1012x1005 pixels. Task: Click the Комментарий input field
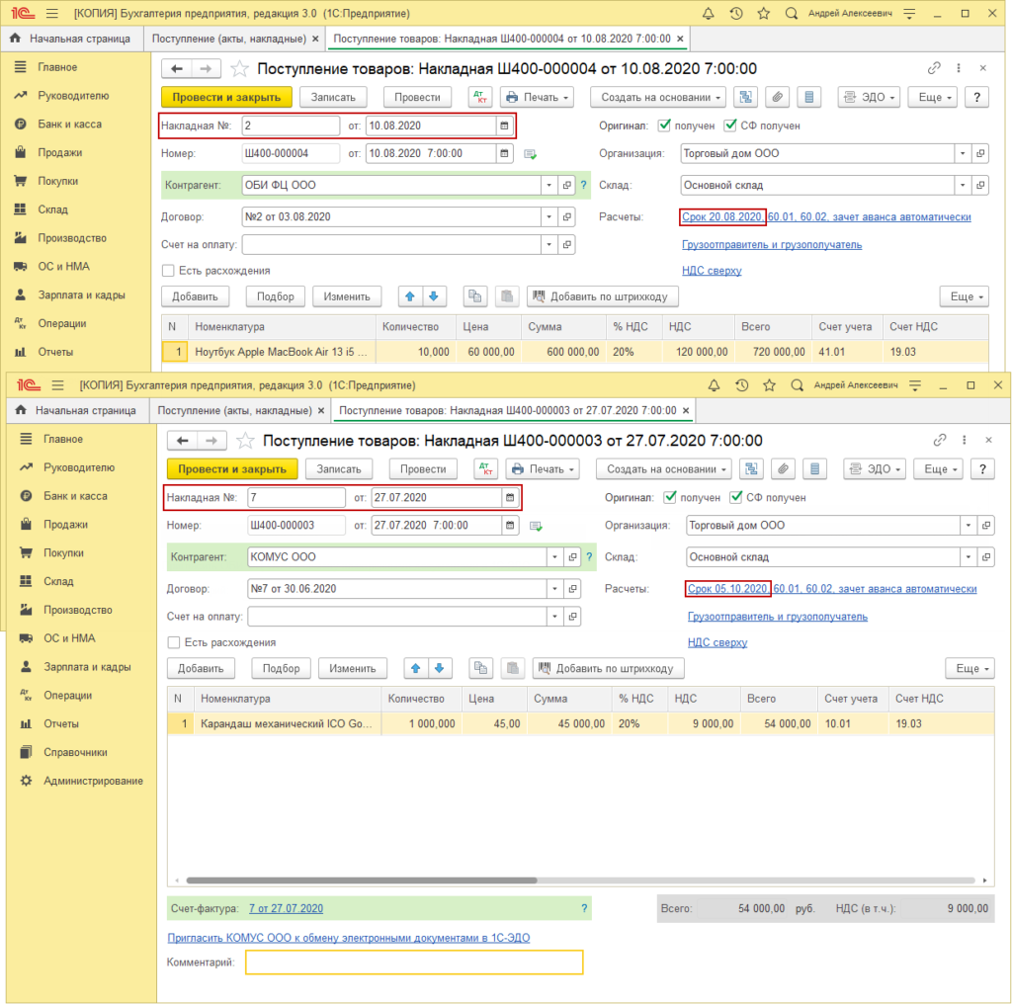414,963
